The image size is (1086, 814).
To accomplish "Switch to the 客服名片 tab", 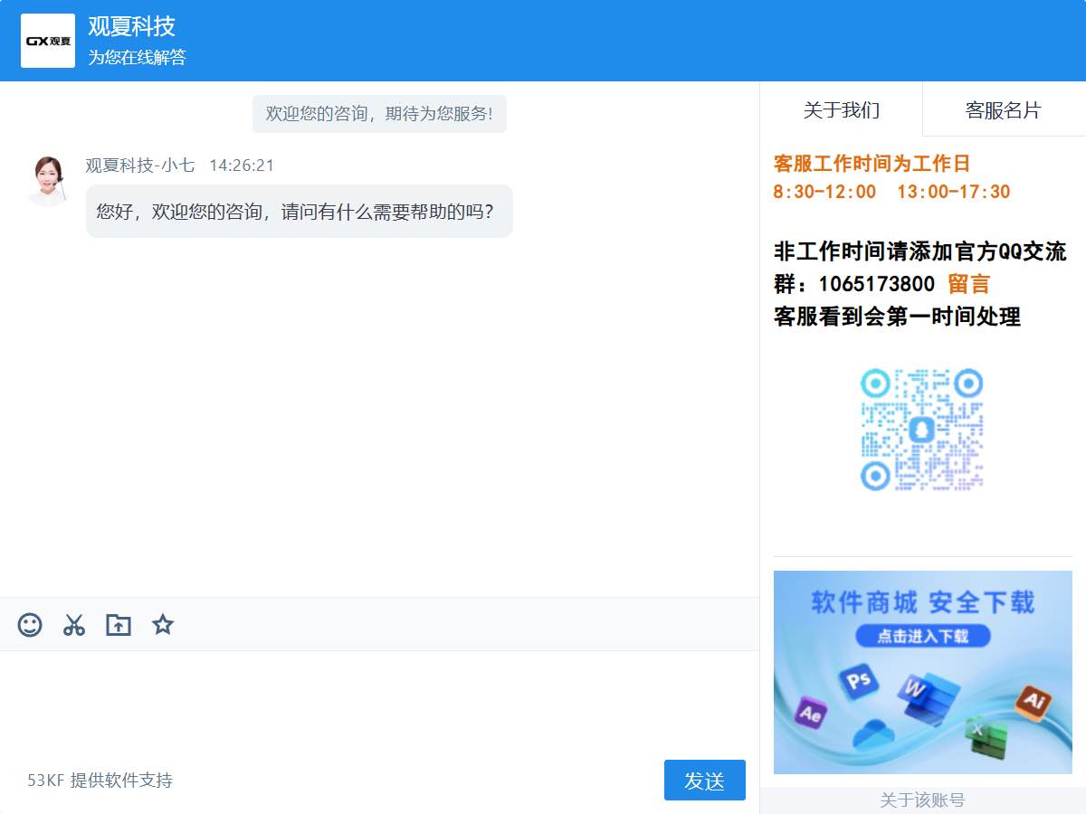I will pos(1003,110).
